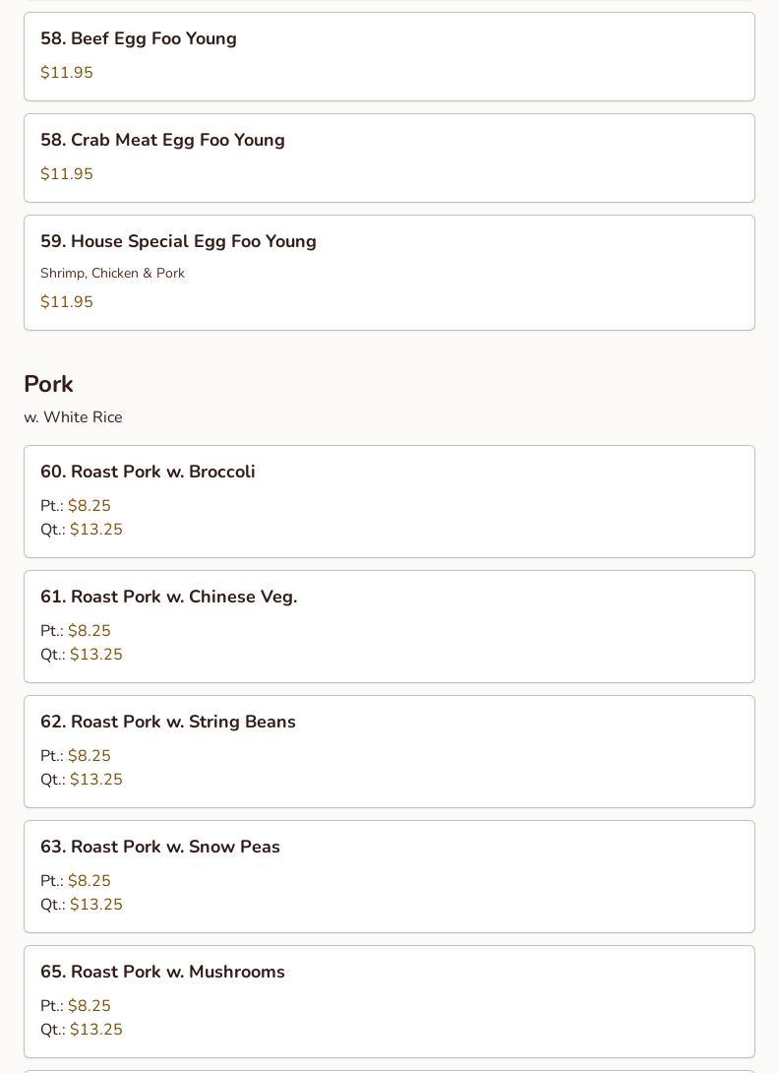
Task: Choose quart price for Roast Pork w. Broccoli
Action: pos(95,530)
